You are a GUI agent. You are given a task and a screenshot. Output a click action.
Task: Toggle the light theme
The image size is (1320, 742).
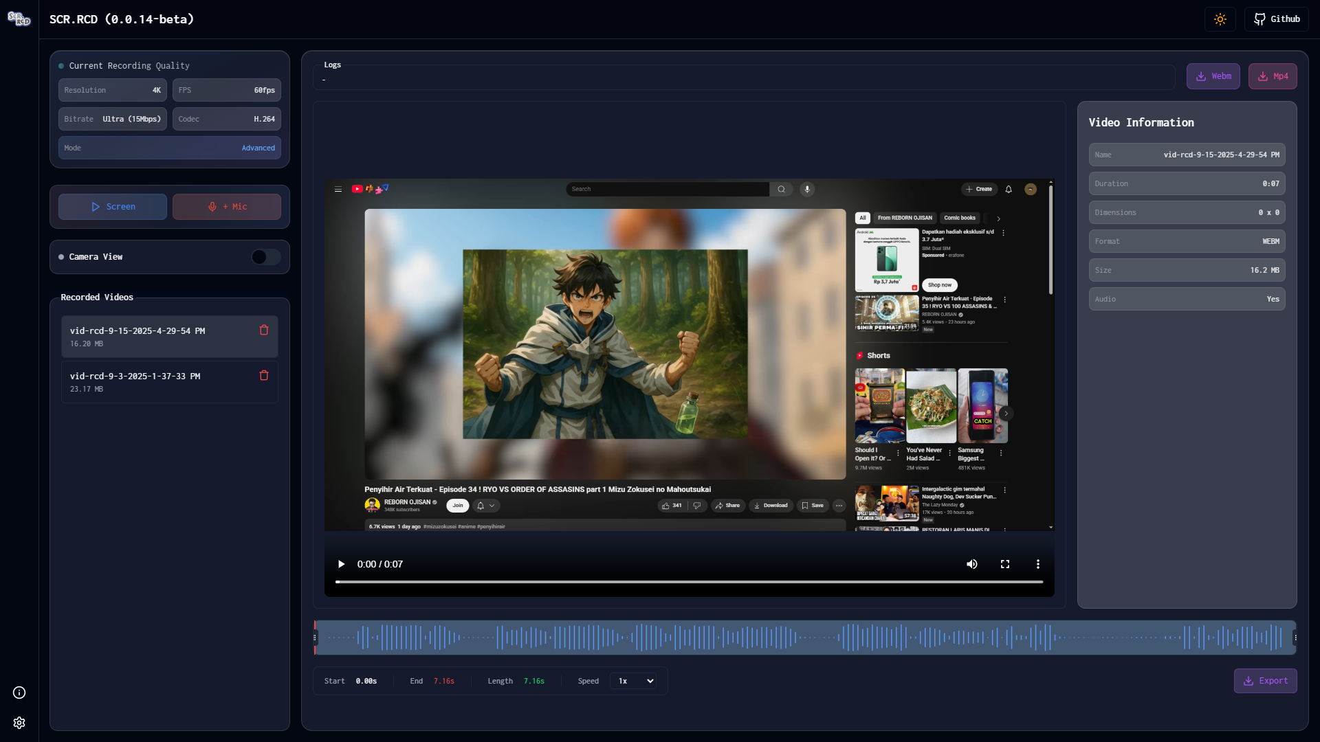tap(1220, 19)
